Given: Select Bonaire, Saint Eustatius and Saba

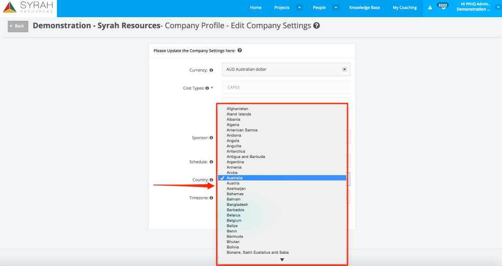Looking at the screenshot, I should coord(282,252).
